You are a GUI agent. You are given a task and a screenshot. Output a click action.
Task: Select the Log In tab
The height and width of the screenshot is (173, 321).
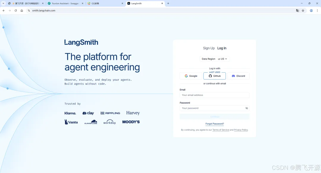click(x=222, y=48)
